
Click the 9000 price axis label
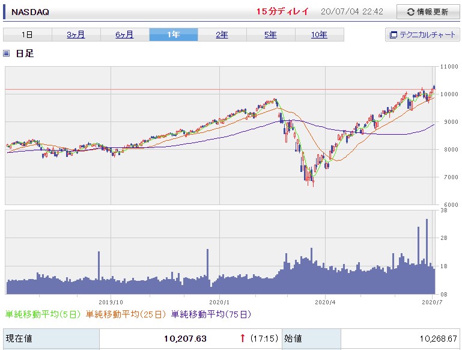[x=449, y=121]
